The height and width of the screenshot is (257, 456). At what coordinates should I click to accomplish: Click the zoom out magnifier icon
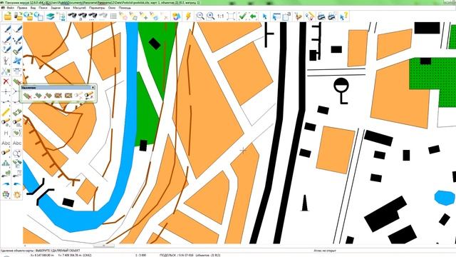pos(199,16)
